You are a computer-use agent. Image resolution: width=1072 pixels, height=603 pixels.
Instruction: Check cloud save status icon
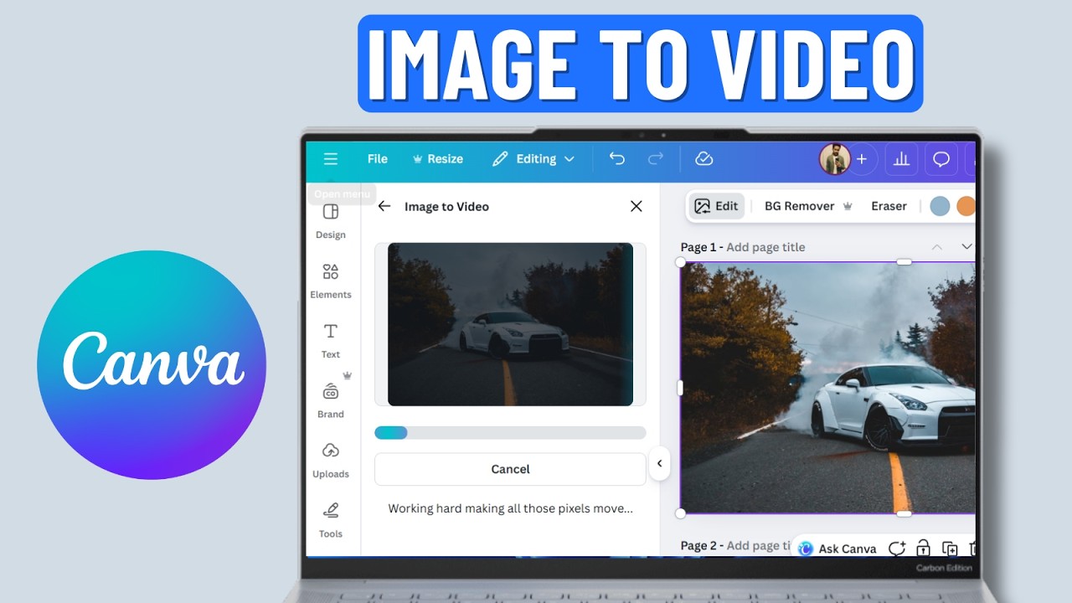coord(704,159)
